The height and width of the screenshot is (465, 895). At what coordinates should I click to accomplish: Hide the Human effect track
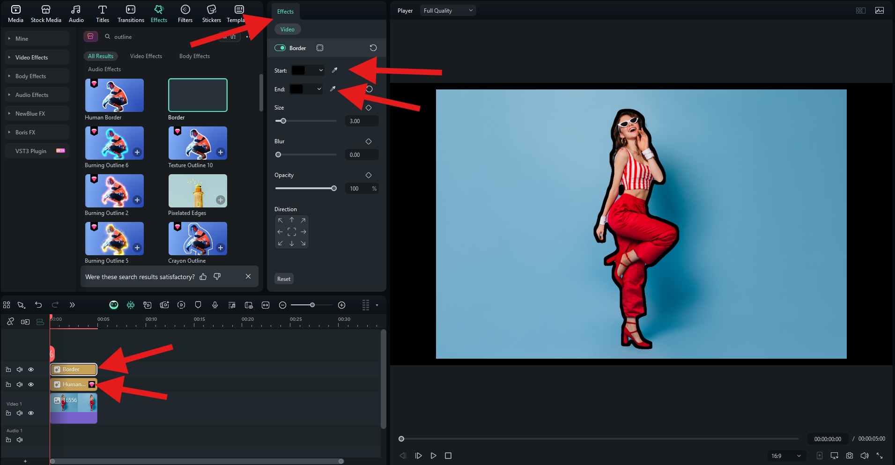click(x=31, y=384)
